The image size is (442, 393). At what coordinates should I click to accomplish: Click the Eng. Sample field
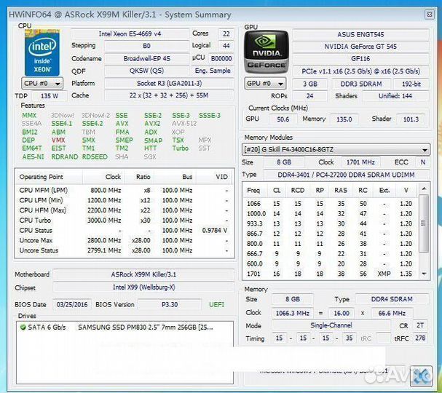tap(213, 71)
